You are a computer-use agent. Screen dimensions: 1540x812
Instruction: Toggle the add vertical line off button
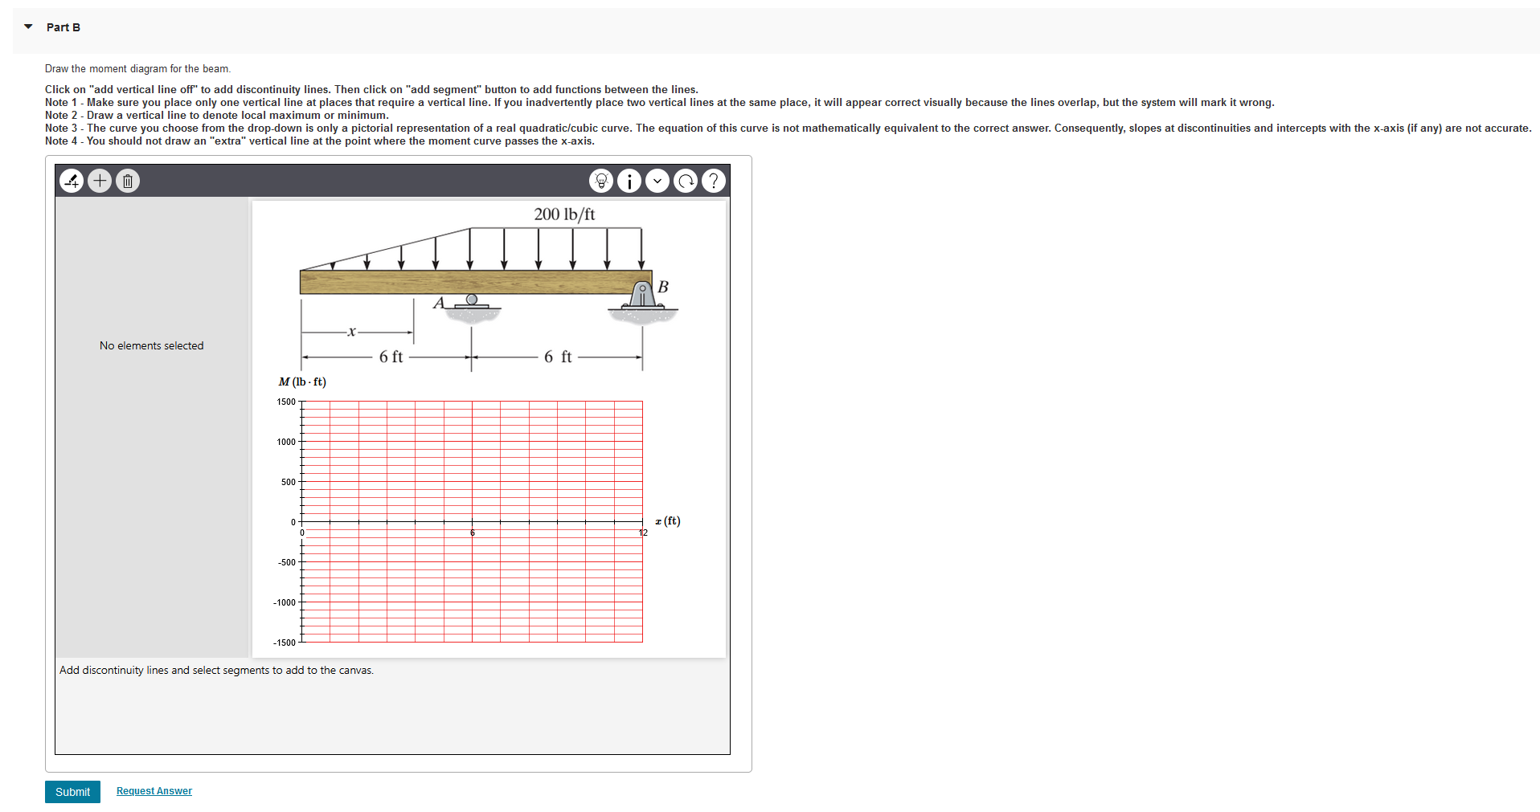[71, 181]
